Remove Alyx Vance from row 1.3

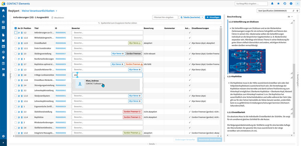(140, 69)
